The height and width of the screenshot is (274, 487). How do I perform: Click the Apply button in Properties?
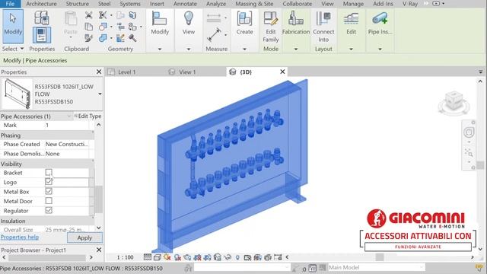pyautogui.click(x=84, y=238)
